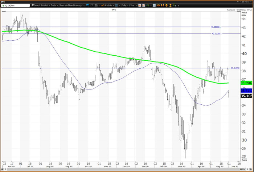Click the 265 DP data points label
This screenshot has width=254, height=172.
[242, 169]
